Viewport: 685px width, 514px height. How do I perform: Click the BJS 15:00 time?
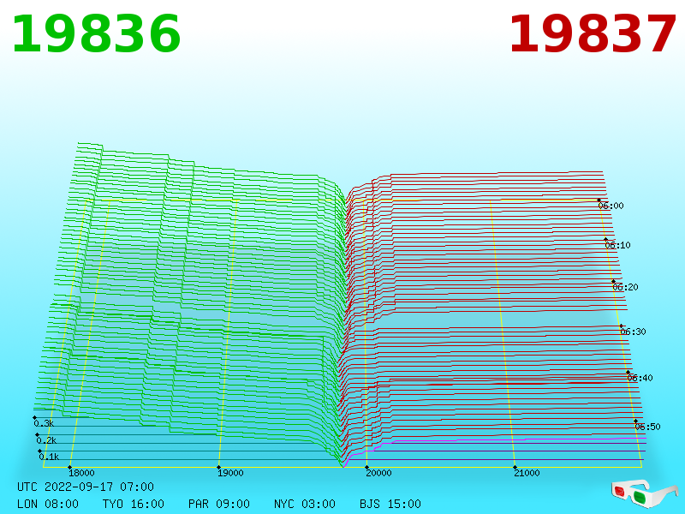(x=390, y=504)
